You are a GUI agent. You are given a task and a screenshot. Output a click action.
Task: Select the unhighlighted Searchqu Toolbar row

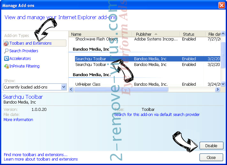148,65
